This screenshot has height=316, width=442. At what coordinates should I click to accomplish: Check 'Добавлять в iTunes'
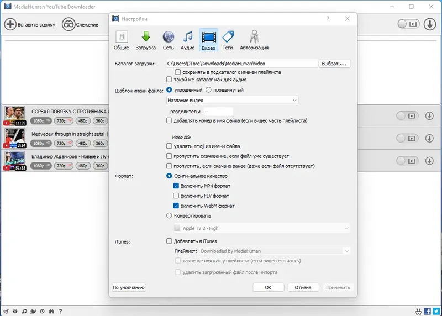(x=169, y=241)
